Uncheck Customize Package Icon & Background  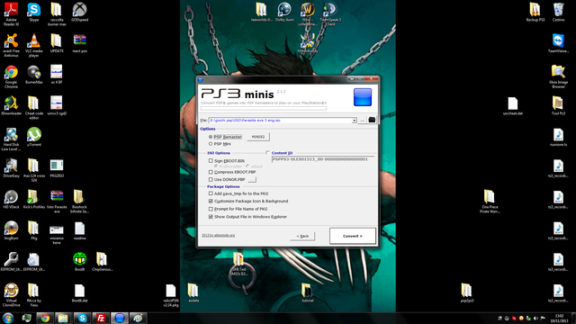(x=211, y=201)
